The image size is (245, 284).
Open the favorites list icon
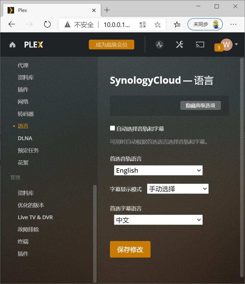(x=177, y=24)
